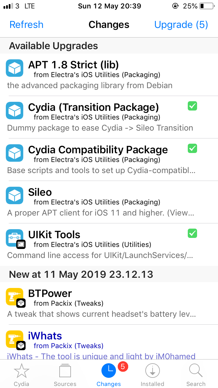
Task: Tap the UIKit Tools toolbox icon
Action: point(15,238)
